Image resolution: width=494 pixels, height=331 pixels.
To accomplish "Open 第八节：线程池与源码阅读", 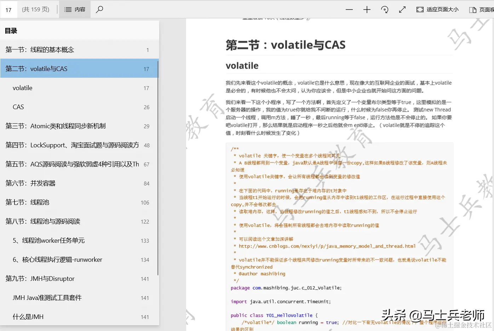I will click(x=79, y=221).
